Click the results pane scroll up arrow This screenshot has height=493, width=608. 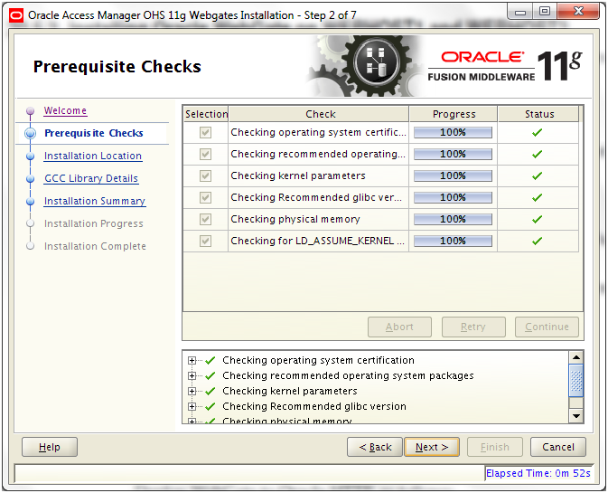tap(576, 357)
